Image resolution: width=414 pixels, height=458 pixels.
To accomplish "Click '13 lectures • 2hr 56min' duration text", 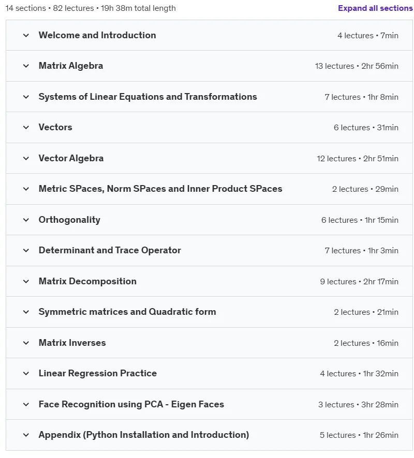I will pos(357,66).
